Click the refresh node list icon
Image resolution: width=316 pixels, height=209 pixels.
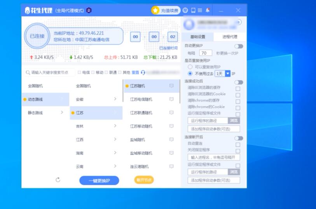pos(58,180)
